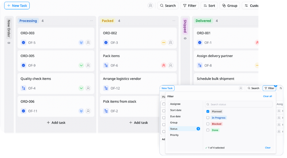Click the medium priority icon on ORD-002

163,42
